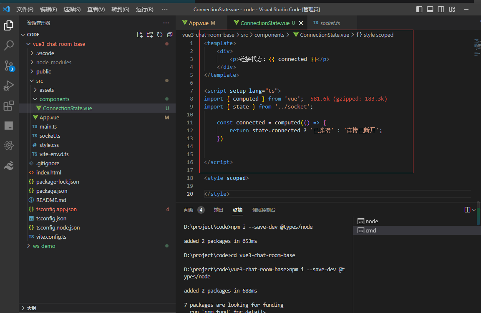Expand the public folder
The image size is (481, 313).
pyautogui.click(x=32, y=71)
